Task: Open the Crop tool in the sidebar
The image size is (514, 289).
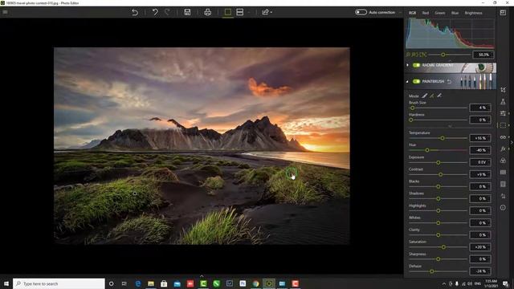Action: [x=503, y=90]
